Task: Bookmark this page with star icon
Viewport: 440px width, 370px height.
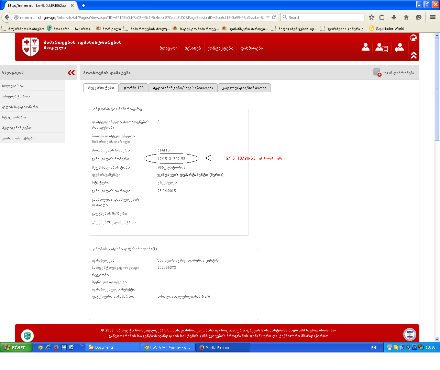Action: (371, 17)
